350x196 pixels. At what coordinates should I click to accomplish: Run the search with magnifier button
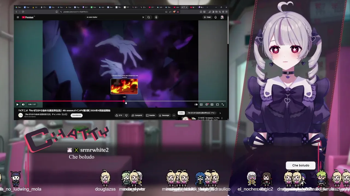(x=149, y=17)
